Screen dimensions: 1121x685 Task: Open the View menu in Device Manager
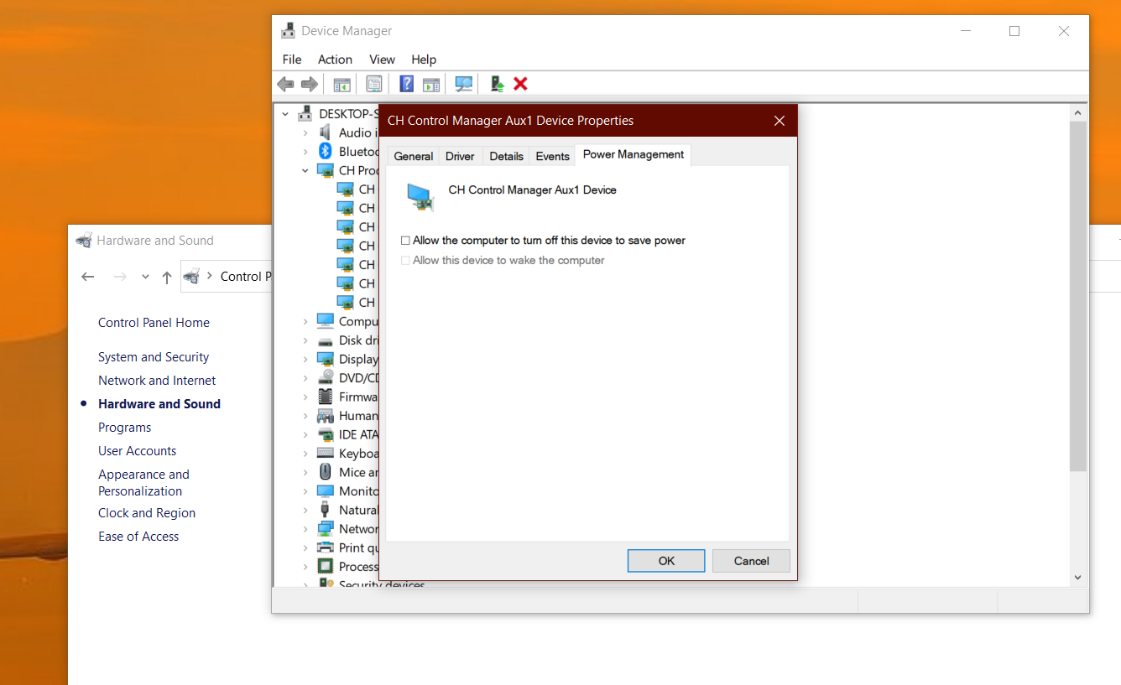point(382,60)
